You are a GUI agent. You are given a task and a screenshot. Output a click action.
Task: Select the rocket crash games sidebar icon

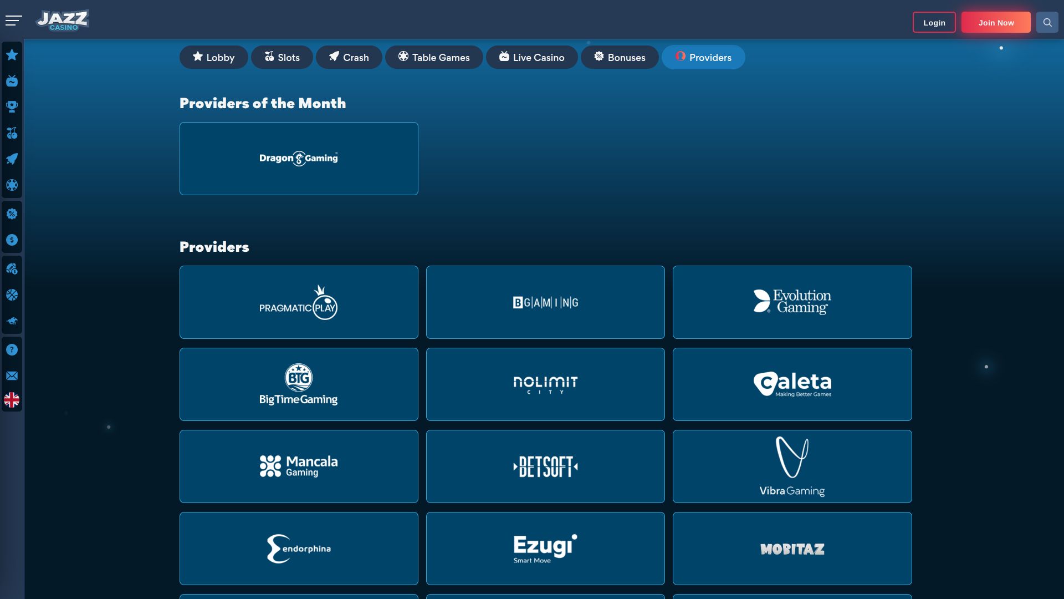pyautogui.click(x=12, y=159)
